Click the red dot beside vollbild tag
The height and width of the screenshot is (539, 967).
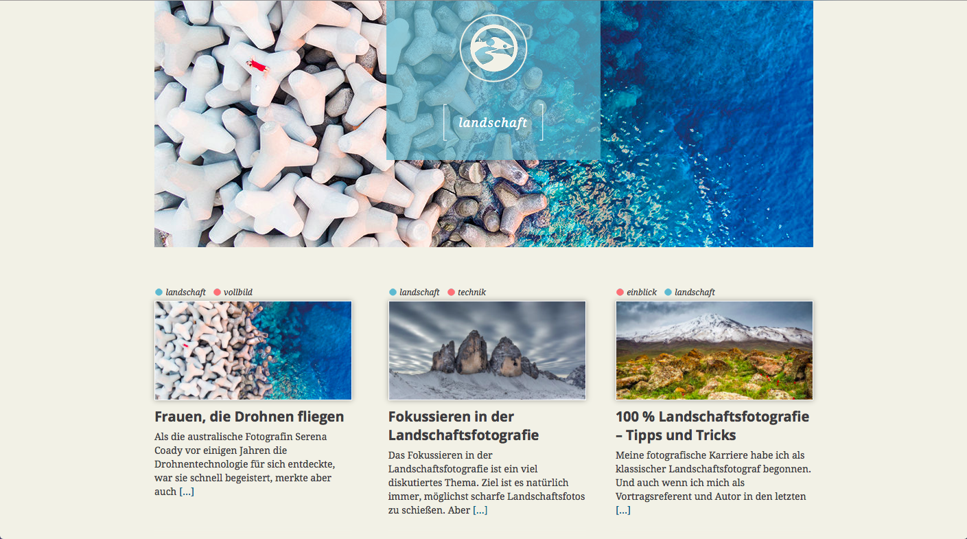(217, 293)
